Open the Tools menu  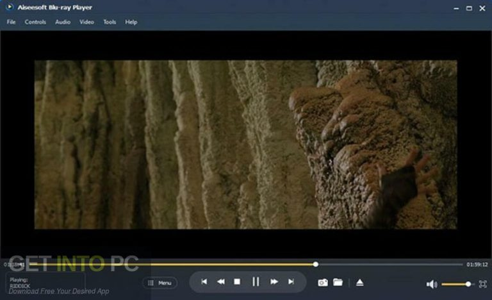click(x=110, y=22)
